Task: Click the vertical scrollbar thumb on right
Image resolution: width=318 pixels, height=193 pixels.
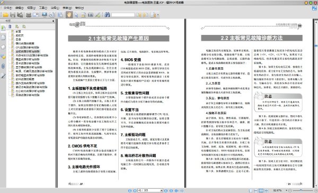Action: (316, 46)
